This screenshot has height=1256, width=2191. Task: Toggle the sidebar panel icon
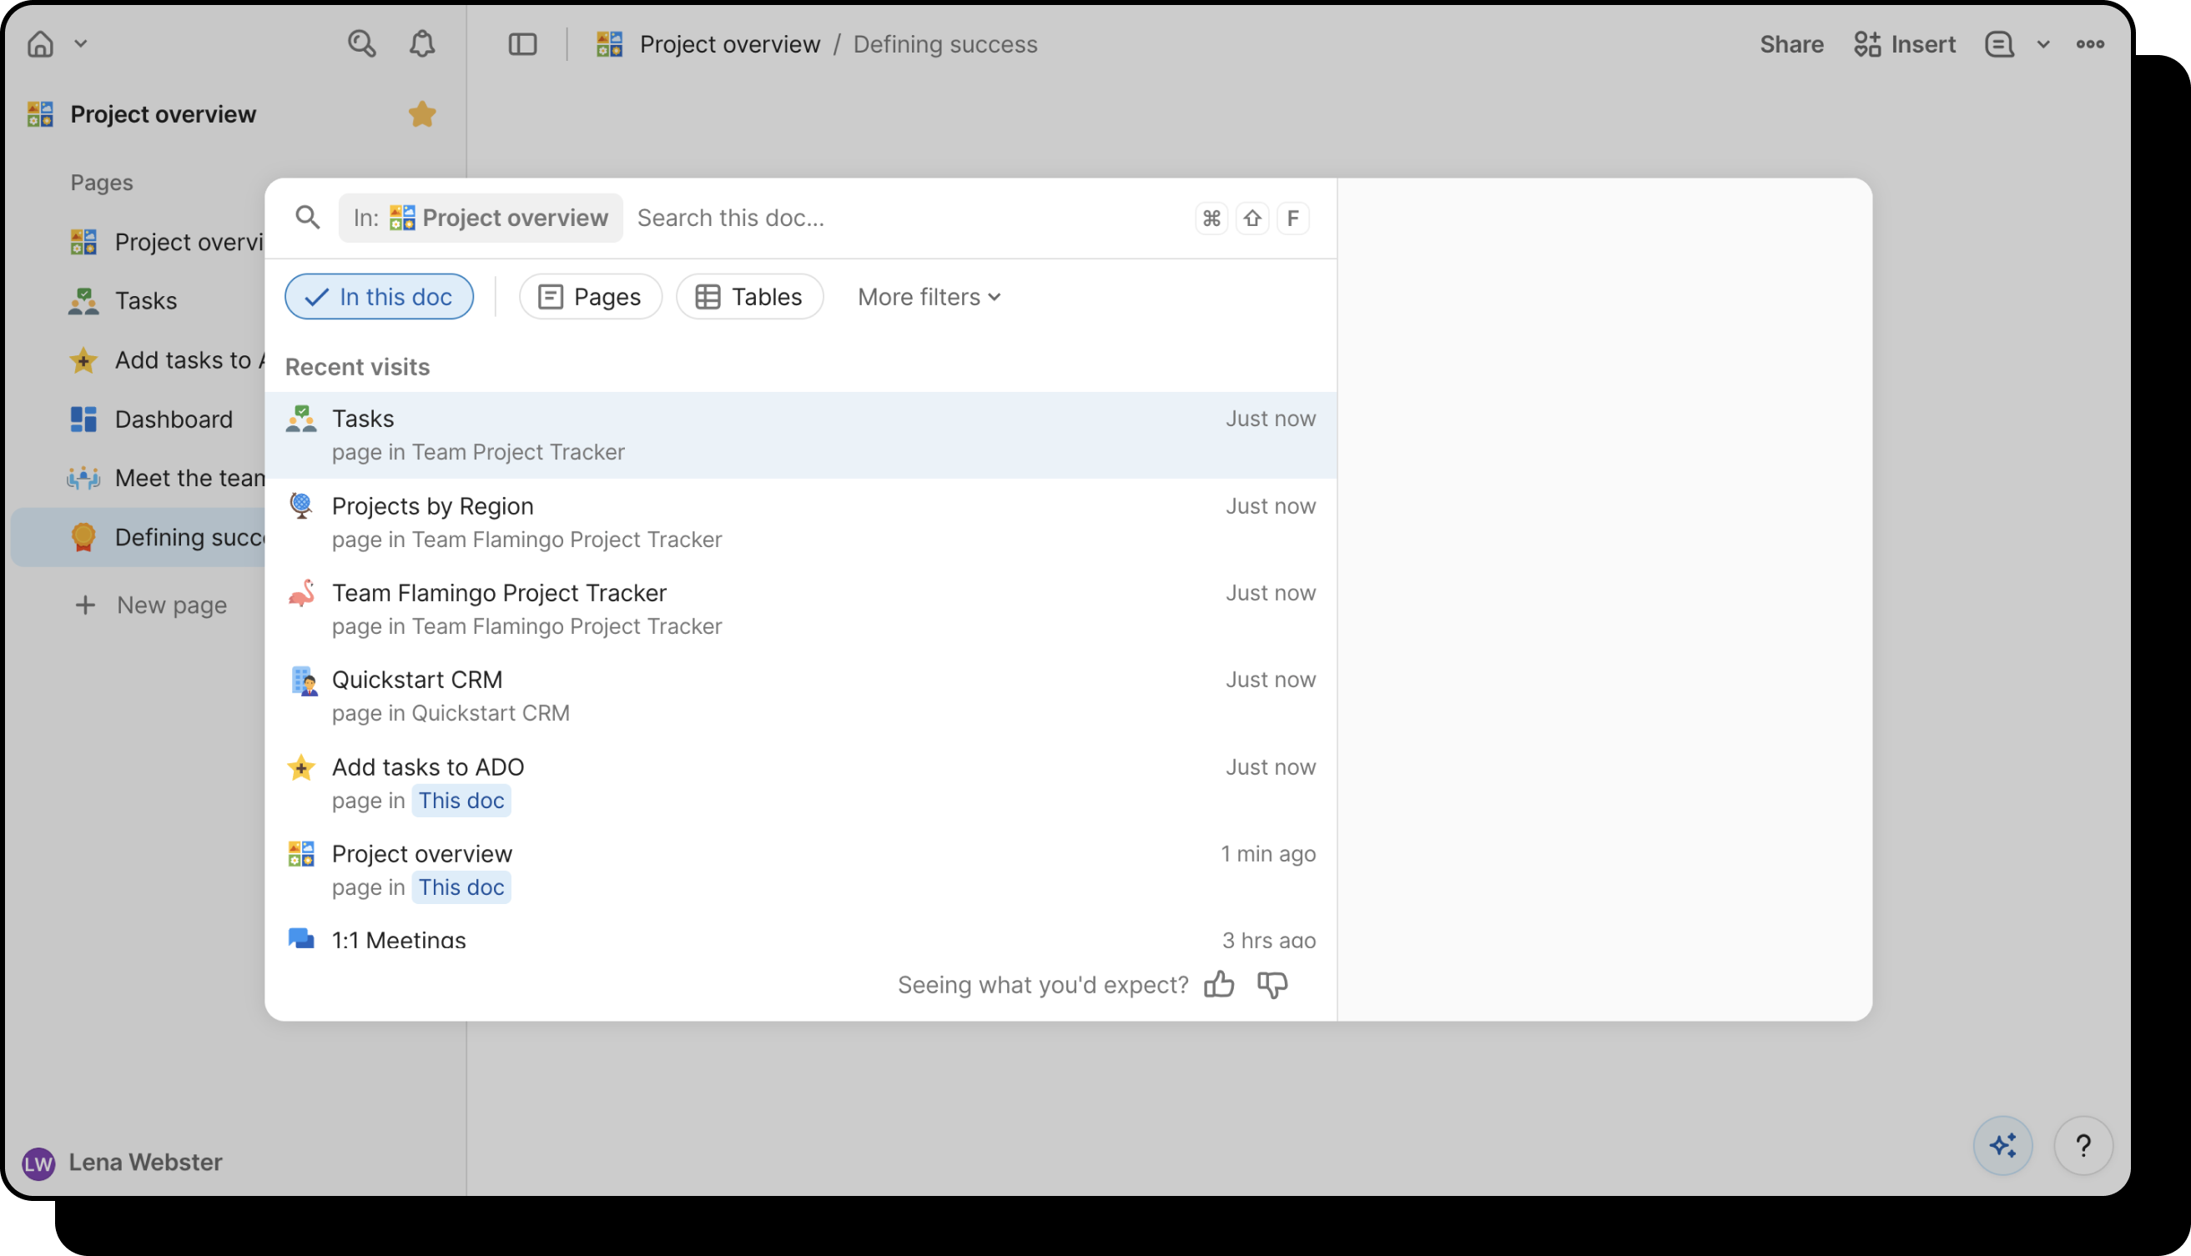click(522, 44)
